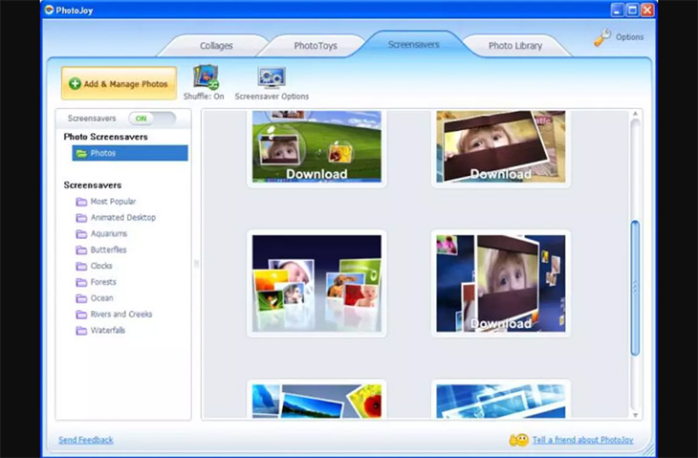
Task: Open the Options text label
Action: point(629,37)
